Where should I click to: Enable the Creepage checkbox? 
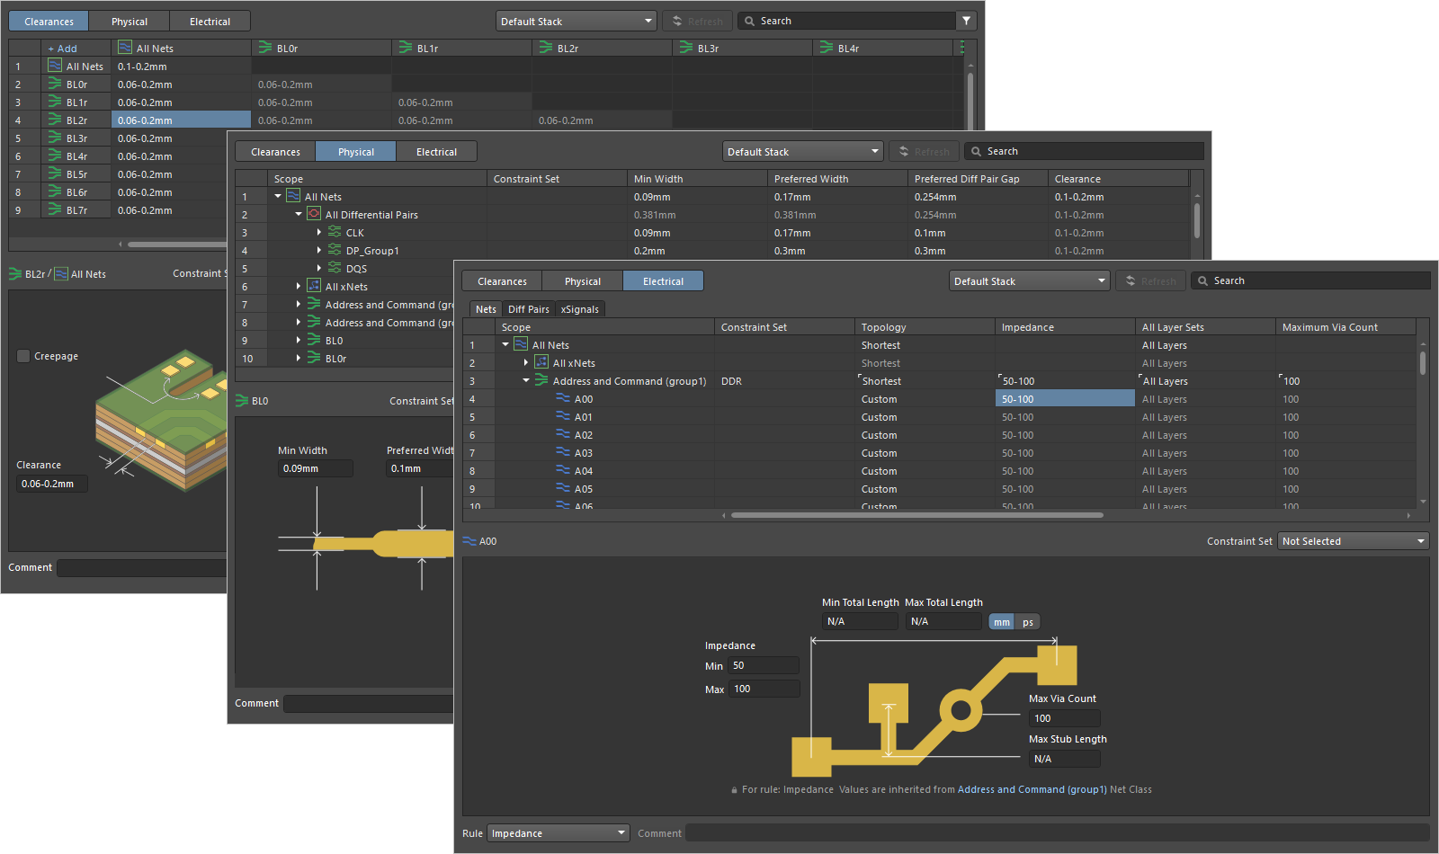click(22, 356)
